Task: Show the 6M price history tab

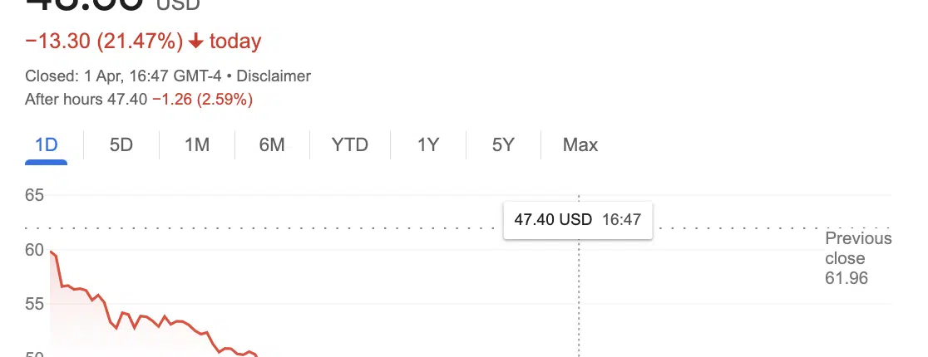Action: point(272,144)
